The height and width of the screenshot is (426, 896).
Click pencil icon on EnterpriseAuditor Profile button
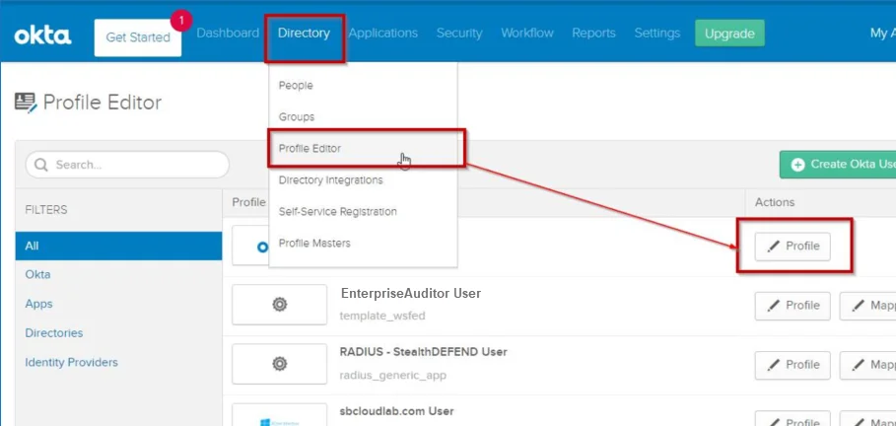click(773, 306)
